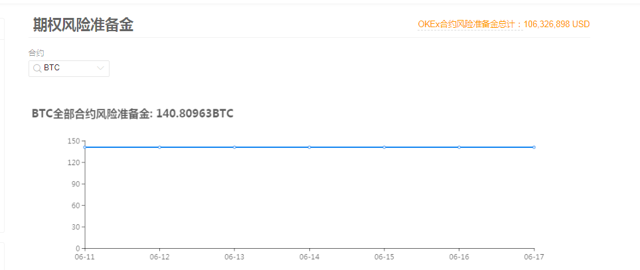Click the 106,326,898 USD total amount
The image size is (640, 270).
pyautogui.click(x=557, y=25)
